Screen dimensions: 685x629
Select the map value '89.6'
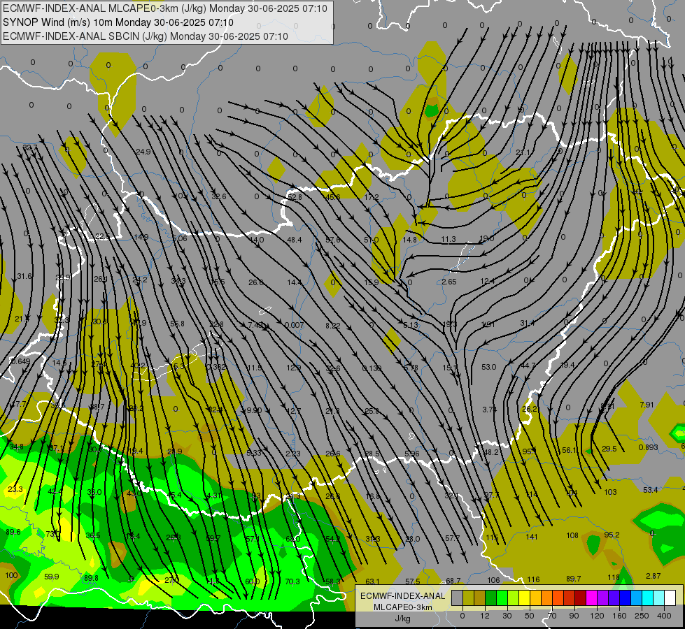tap(13, 532)
